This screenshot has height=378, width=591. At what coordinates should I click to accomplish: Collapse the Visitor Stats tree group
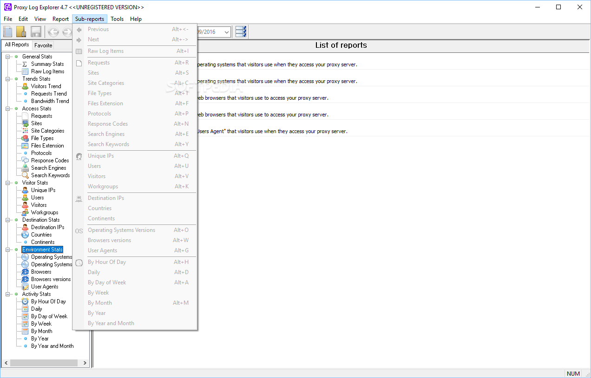(x=8, y=183)
